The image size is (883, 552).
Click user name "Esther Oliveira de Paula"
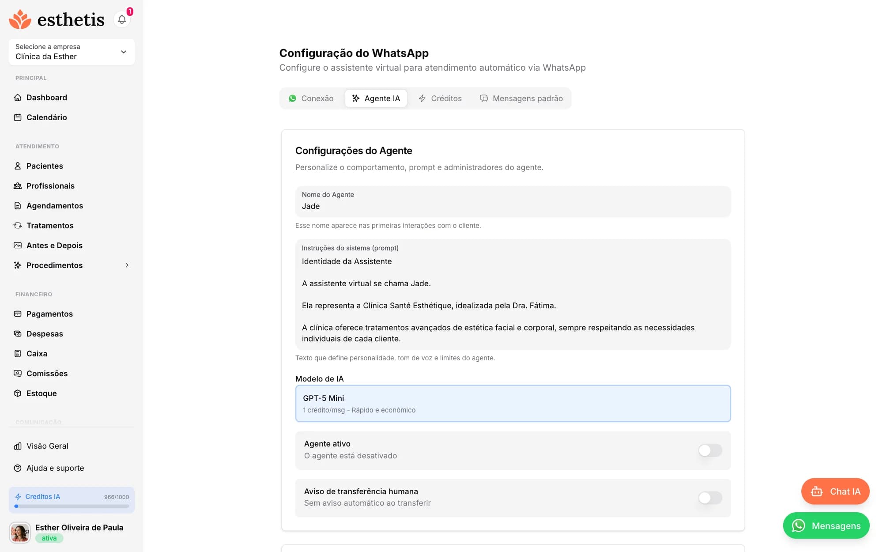point(79,528)
